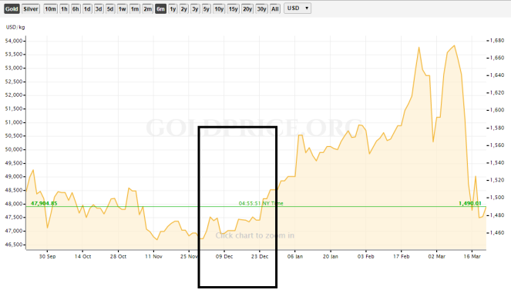Click the 04:55:51 NY Time label
Image resolution: width=511 pixels, height=293 pixels.
(261, 203)
